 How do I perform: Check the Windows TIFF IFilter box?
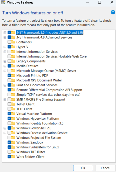9,152
